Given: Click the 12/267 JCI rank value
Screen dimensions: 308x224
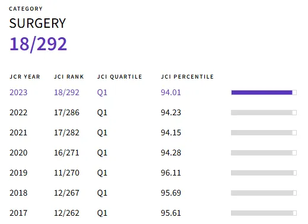Looking at the screenshot, I should click(66, 193).
